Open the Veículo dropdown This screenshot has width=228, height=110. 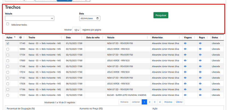30,18
